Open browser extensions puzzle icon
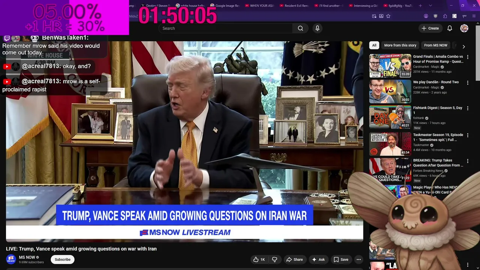 click(445, 16)
